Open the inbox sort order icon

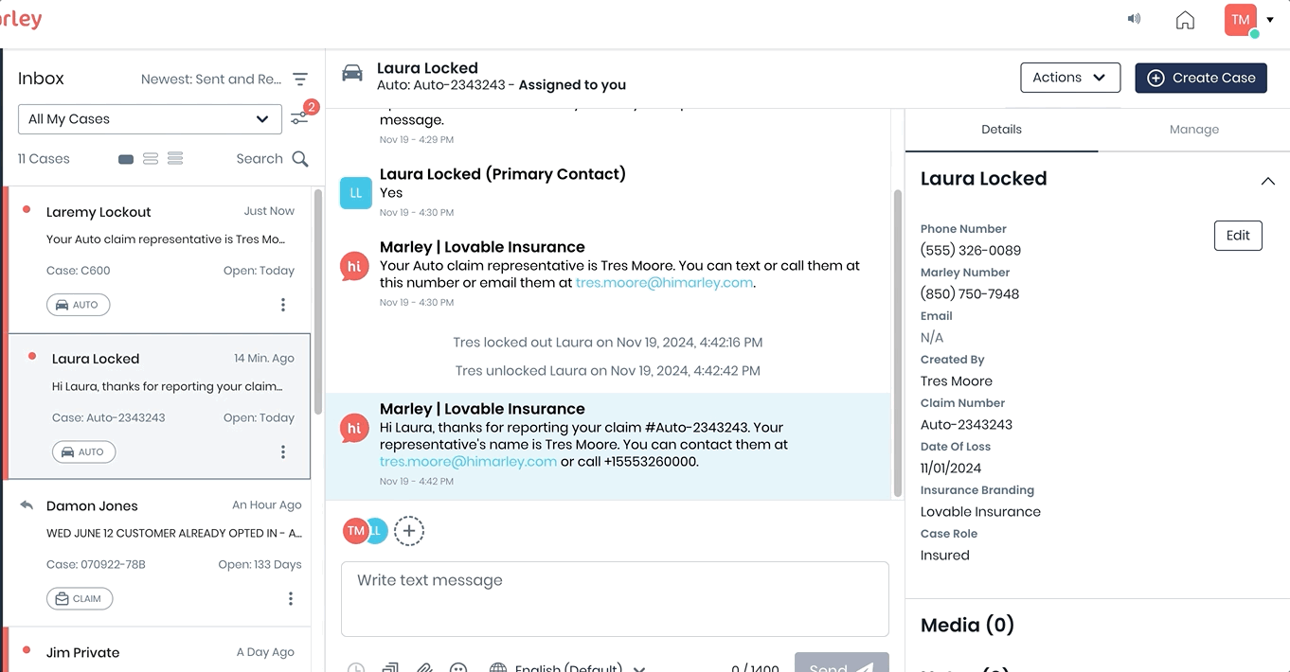pos(300,80)
